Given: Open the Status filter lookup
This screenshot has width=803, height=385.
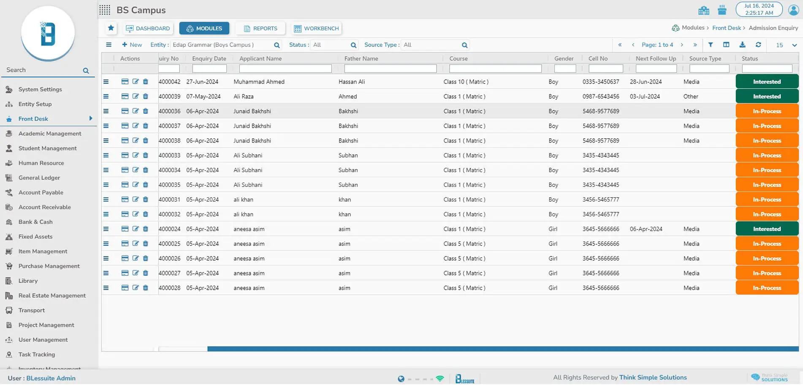Looking at the screenshot, I should (353, 45).
